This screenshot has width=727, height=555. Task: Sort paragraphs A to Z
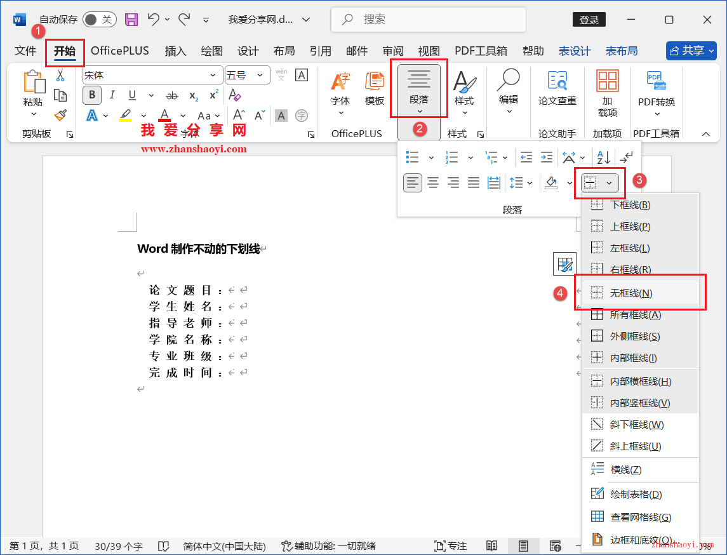tap(603, 157)
